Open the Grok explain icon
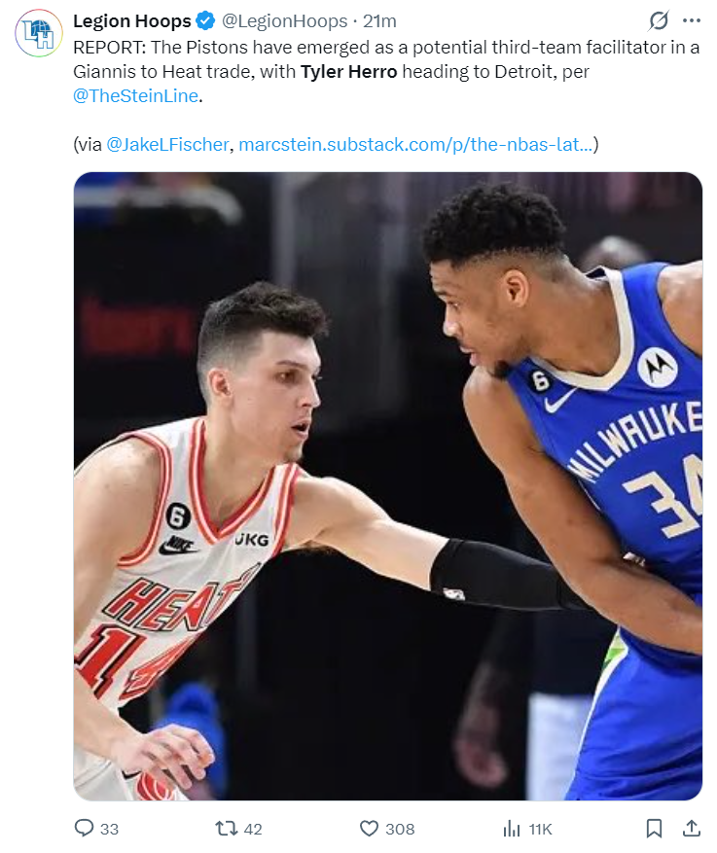Image resolution: width=717 pixels, height=853 pixels. click(x=659, y=20)
